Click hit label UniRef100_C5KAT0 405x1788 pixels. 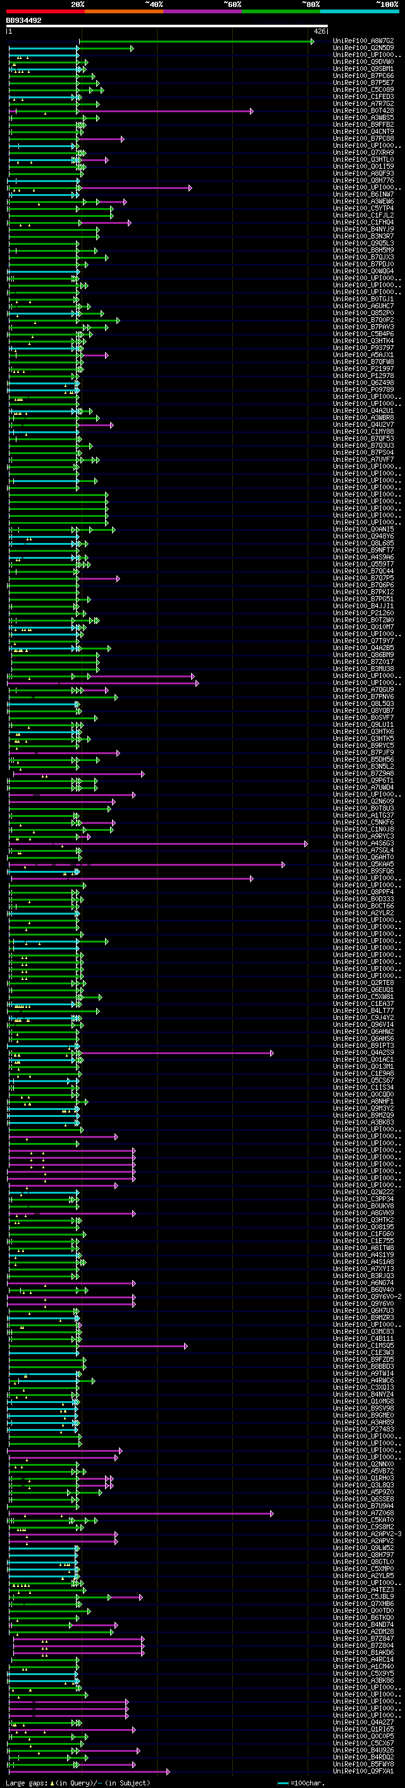click(x=363, y=1520)
